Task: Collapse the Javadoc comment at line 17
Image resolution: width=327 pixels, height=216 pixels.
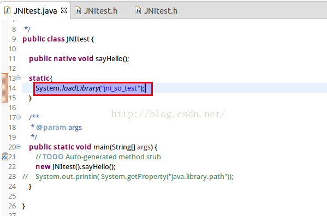Action: [19, 117]
